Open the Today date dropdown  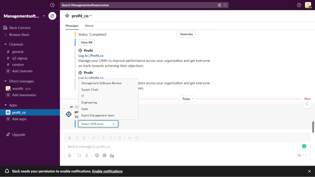(x=187, y=99)
